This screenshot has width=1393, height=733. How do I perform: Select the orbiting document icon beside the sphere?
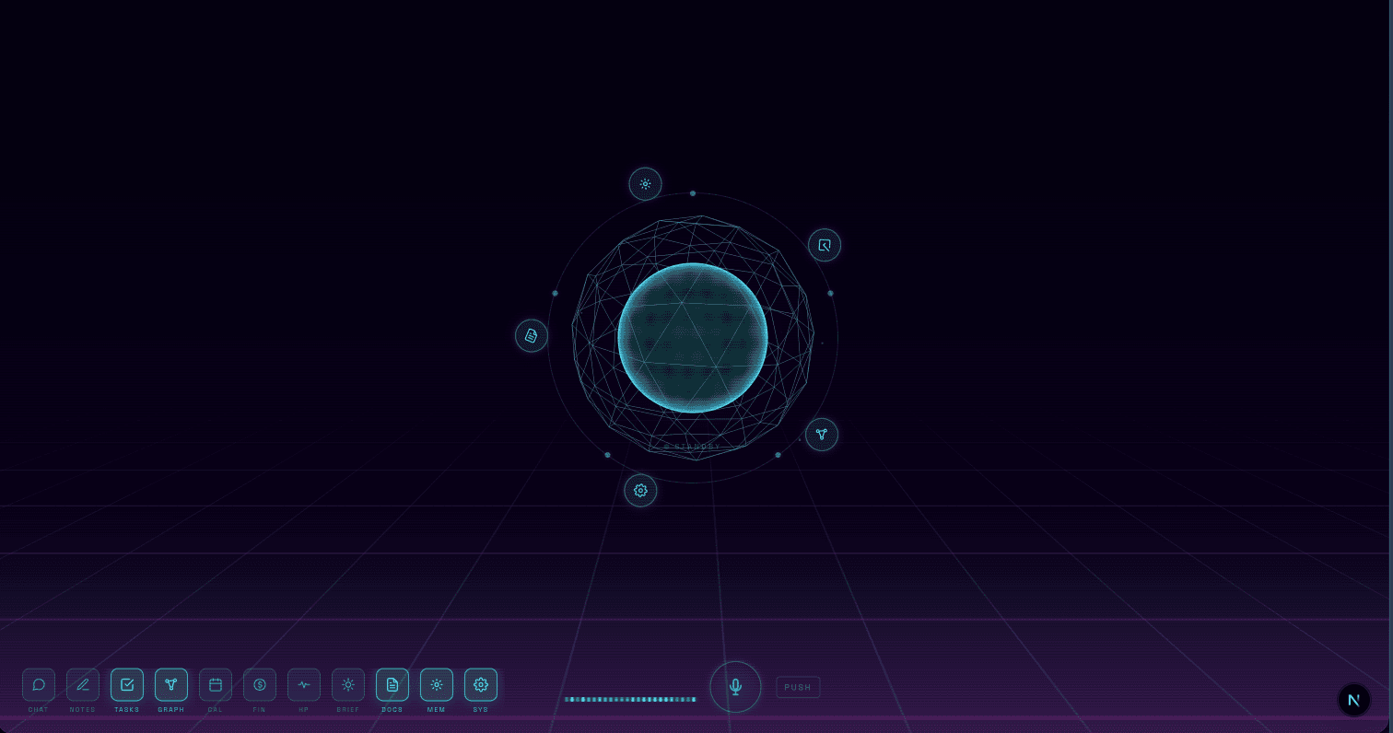(532, 335)
